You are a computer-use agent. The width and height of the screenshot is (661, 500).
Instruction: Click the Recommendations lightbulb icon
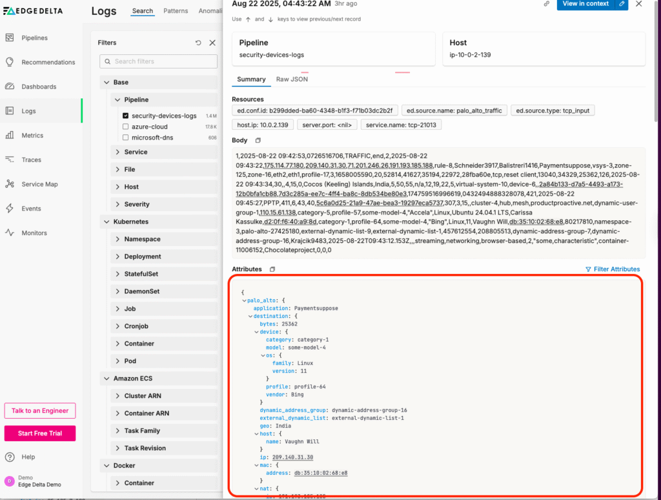point(10,63)
